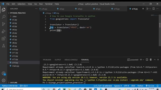This screenshot has width=161, height=90.
Task: Open the Search view in activity bar
Action: 4,17
